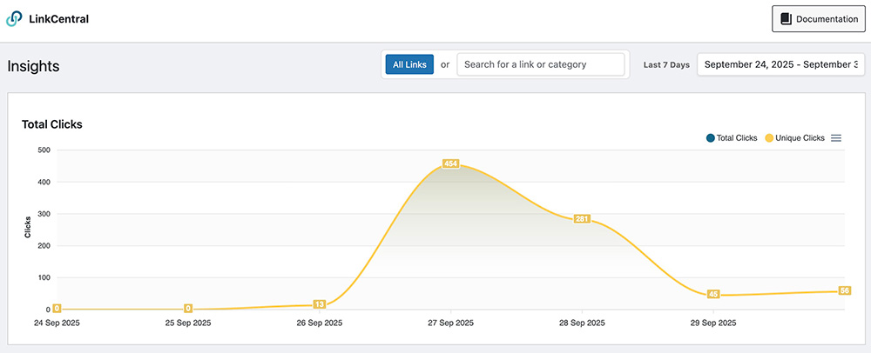Viewport: 871px width, 353px height.
Task: Click the 27 Sep 2025 axis label
Action: (450, 323)
